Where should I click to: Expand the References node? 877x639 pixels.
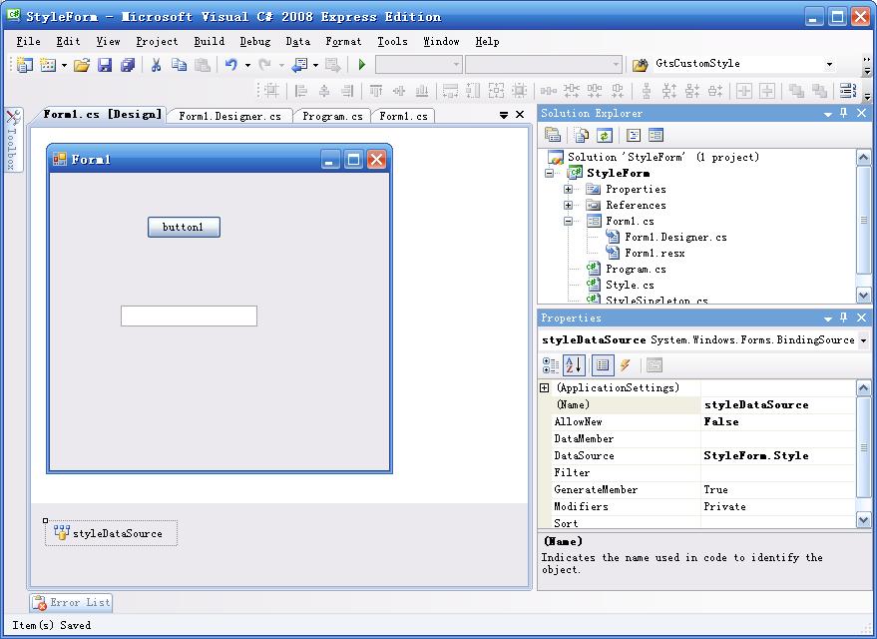coord(569,206)
